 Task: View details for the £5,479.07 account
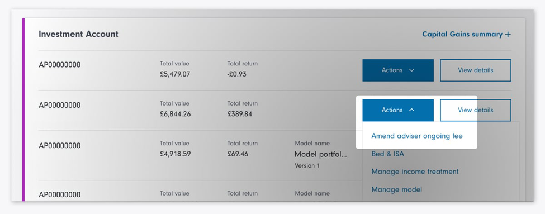click(x=476, y=70)
